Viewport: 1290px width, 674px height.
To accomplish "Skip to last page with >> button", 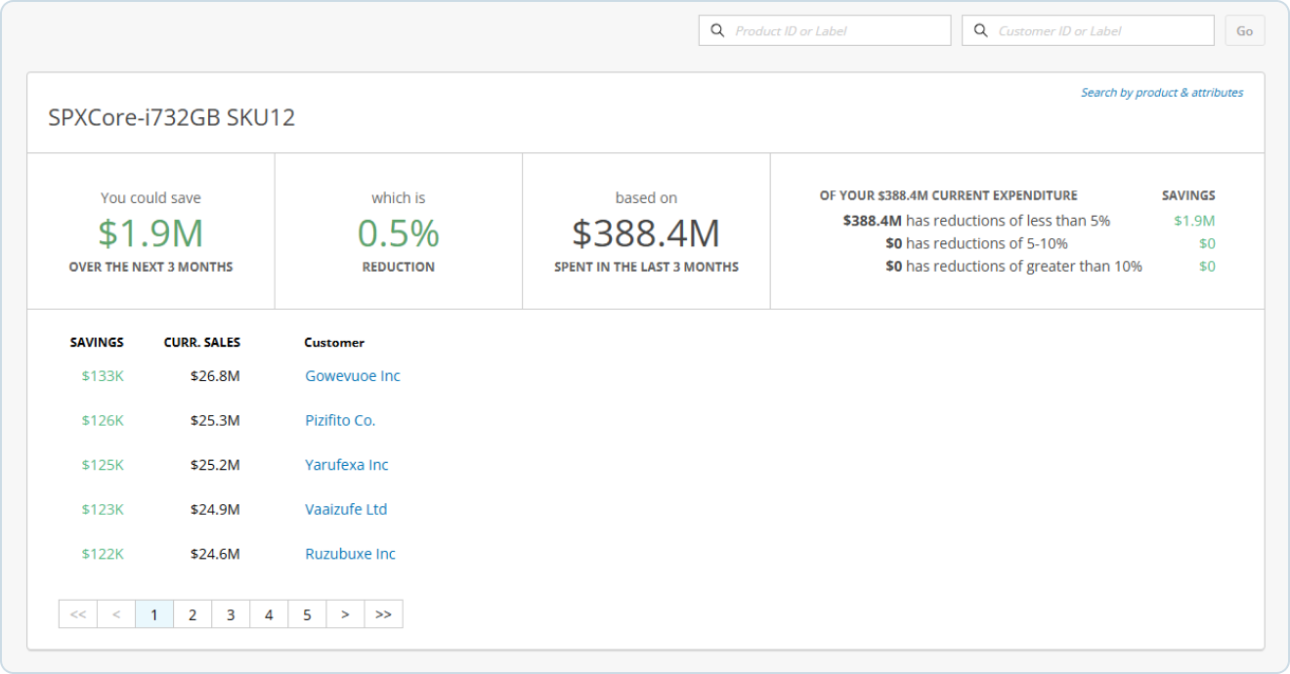I will [383, 614].
